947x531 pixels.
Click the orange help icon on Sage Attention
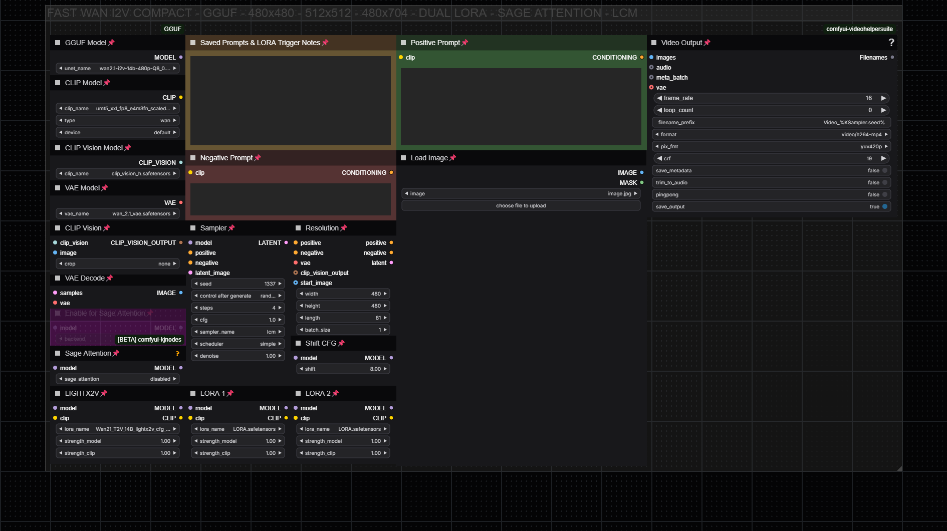point(177,354)
